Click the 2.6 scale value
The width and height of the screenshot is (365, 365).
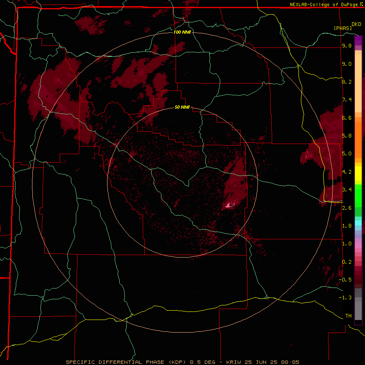[347, 208]
